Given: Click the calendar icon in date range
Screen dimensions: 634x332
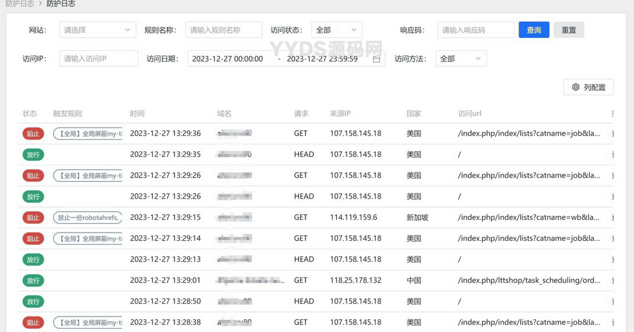Looking at the screenshot, I should click(377, 59).
